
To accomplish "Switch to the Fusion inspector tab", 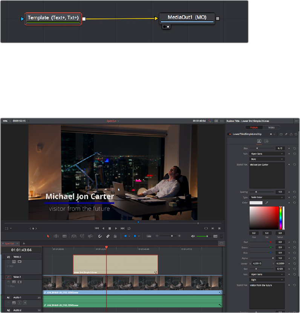I will pos(254,127).
